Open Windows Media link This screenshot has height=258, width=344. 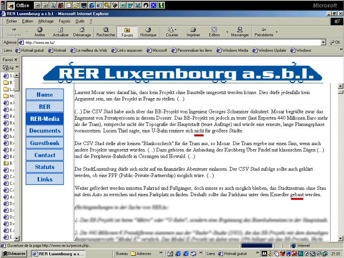232,50
